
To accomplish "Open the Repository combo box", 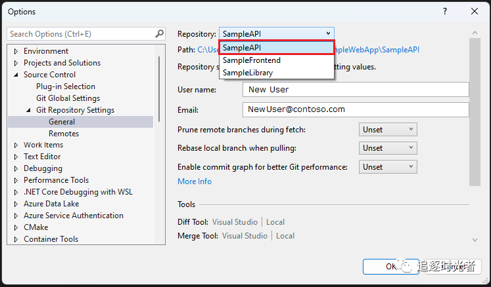I will pos(277,33).
